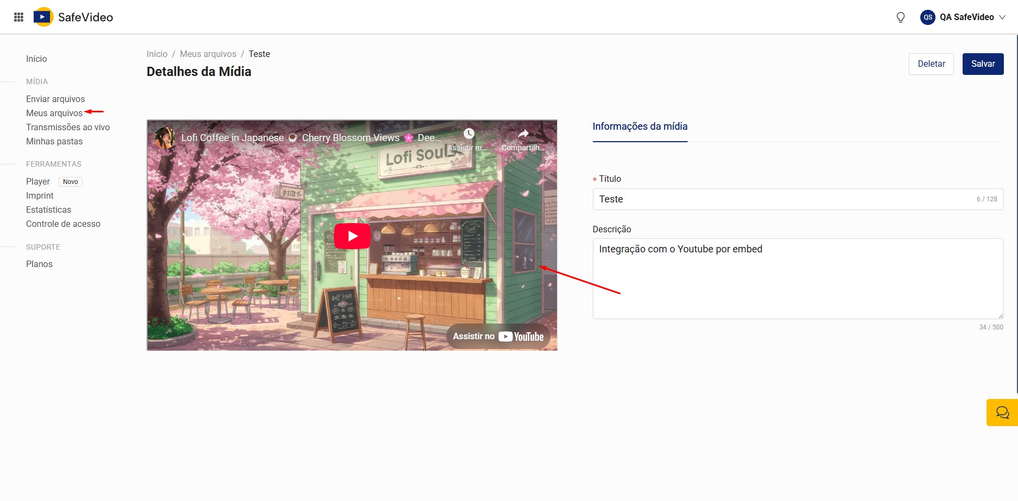The image size is (1018, 501).
Task: Click the 6 / 128 character counter
Action: coord(987,199)
